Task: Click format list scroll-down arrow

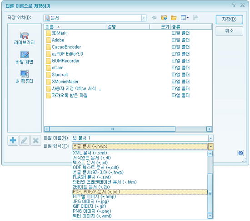Action: [x=210, y=216]
